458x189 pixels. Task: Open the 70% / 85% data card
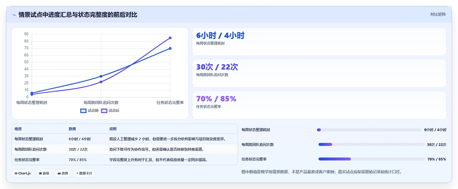point(319,105)
